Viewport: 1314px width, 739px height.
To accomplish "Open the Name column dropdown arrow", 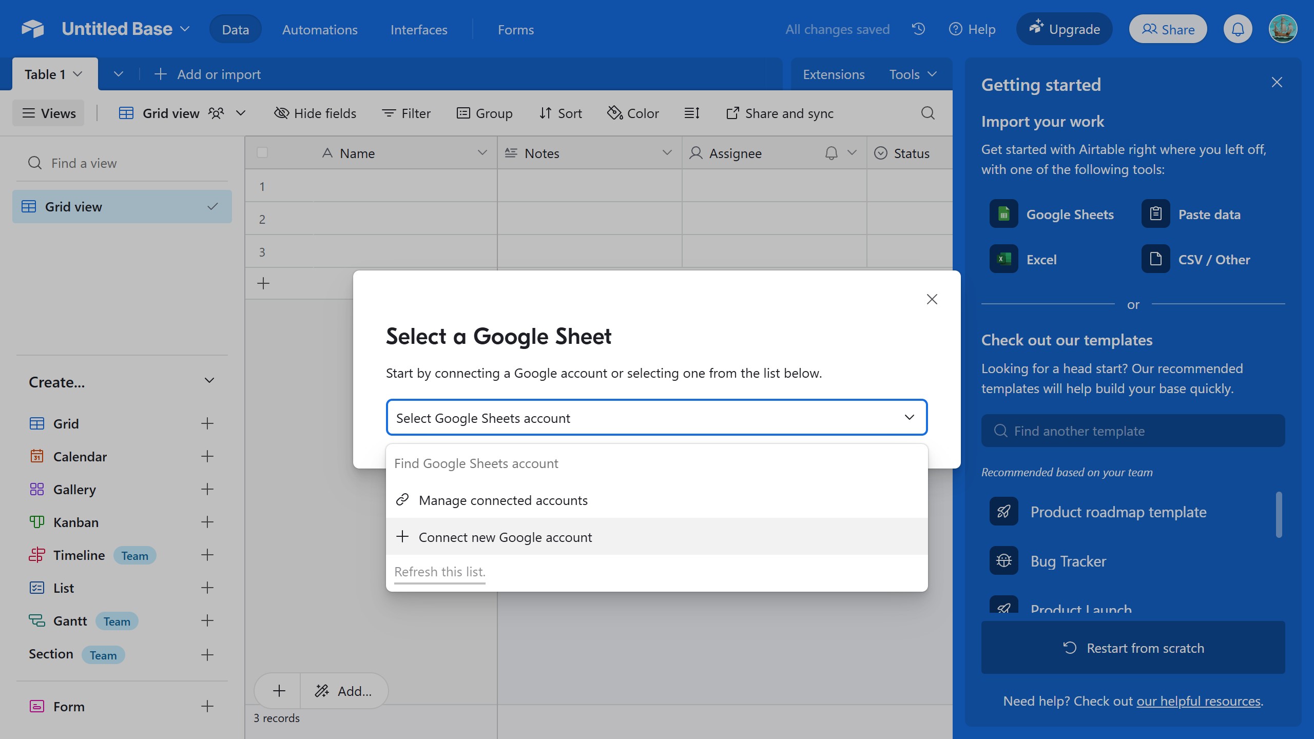I will (482, 153).
